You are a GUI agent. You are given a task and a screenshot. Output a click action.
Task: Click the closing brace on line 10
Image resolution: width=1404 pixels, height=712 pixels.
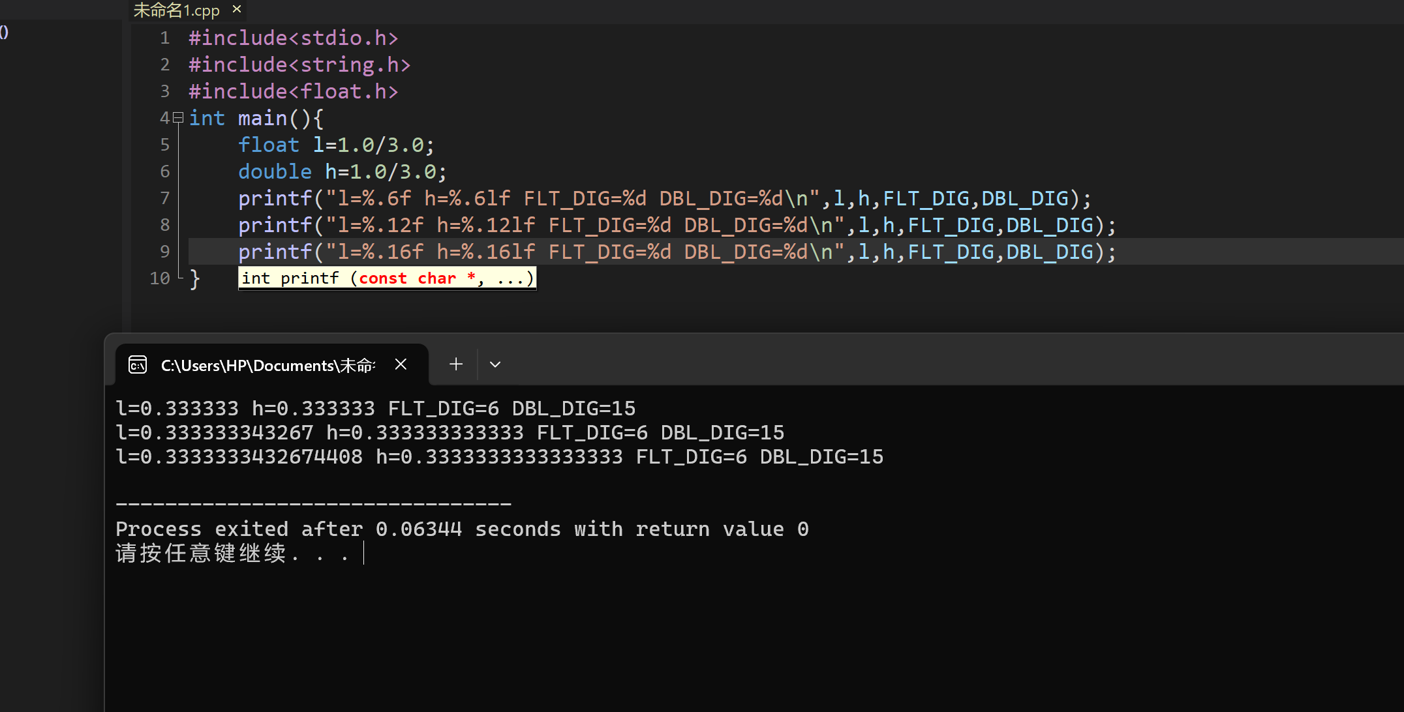pos(194,279)
